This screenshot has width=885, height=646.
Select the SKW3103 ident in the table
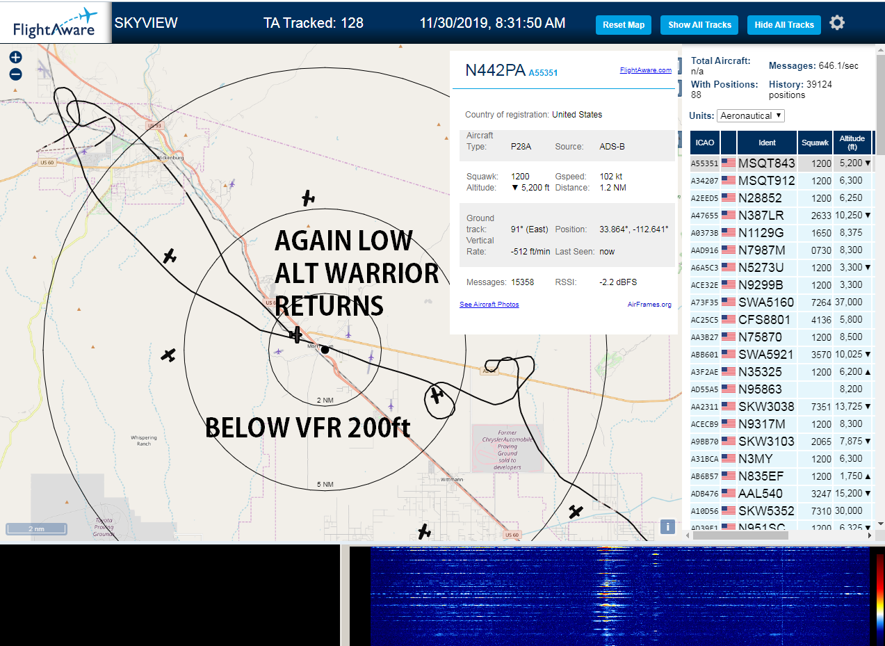pyautogui.click(x=766, y=442)
